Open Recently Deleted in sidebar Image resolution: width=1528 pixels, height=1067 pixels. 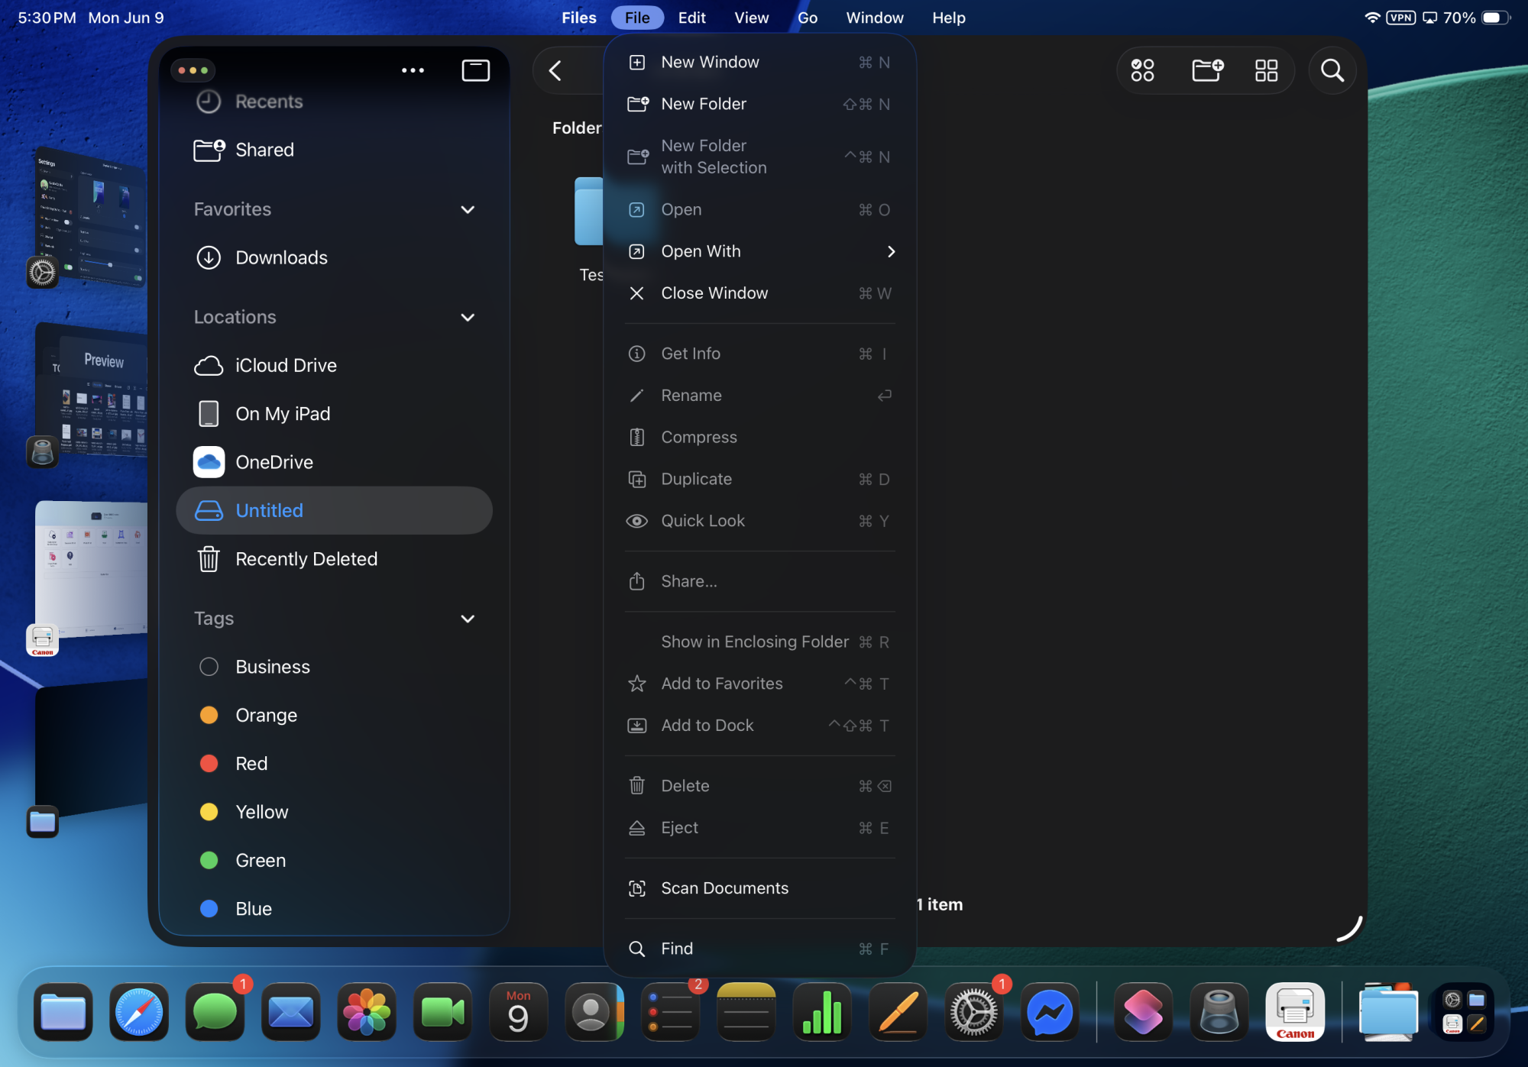(306, 559)
